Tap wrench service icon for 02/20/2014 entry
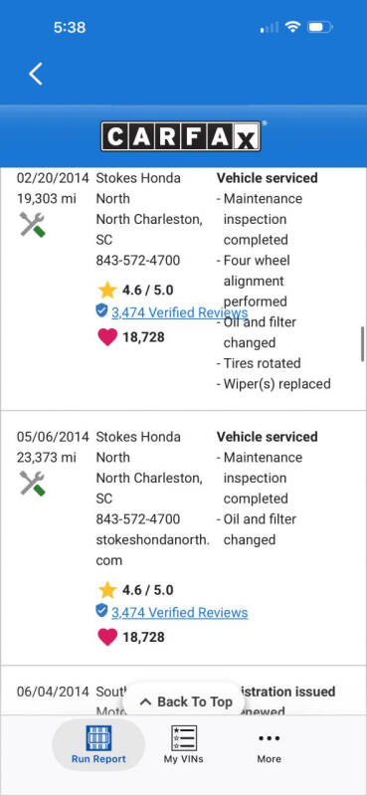This screenshot has width=367, height=796. click(33, 225)
